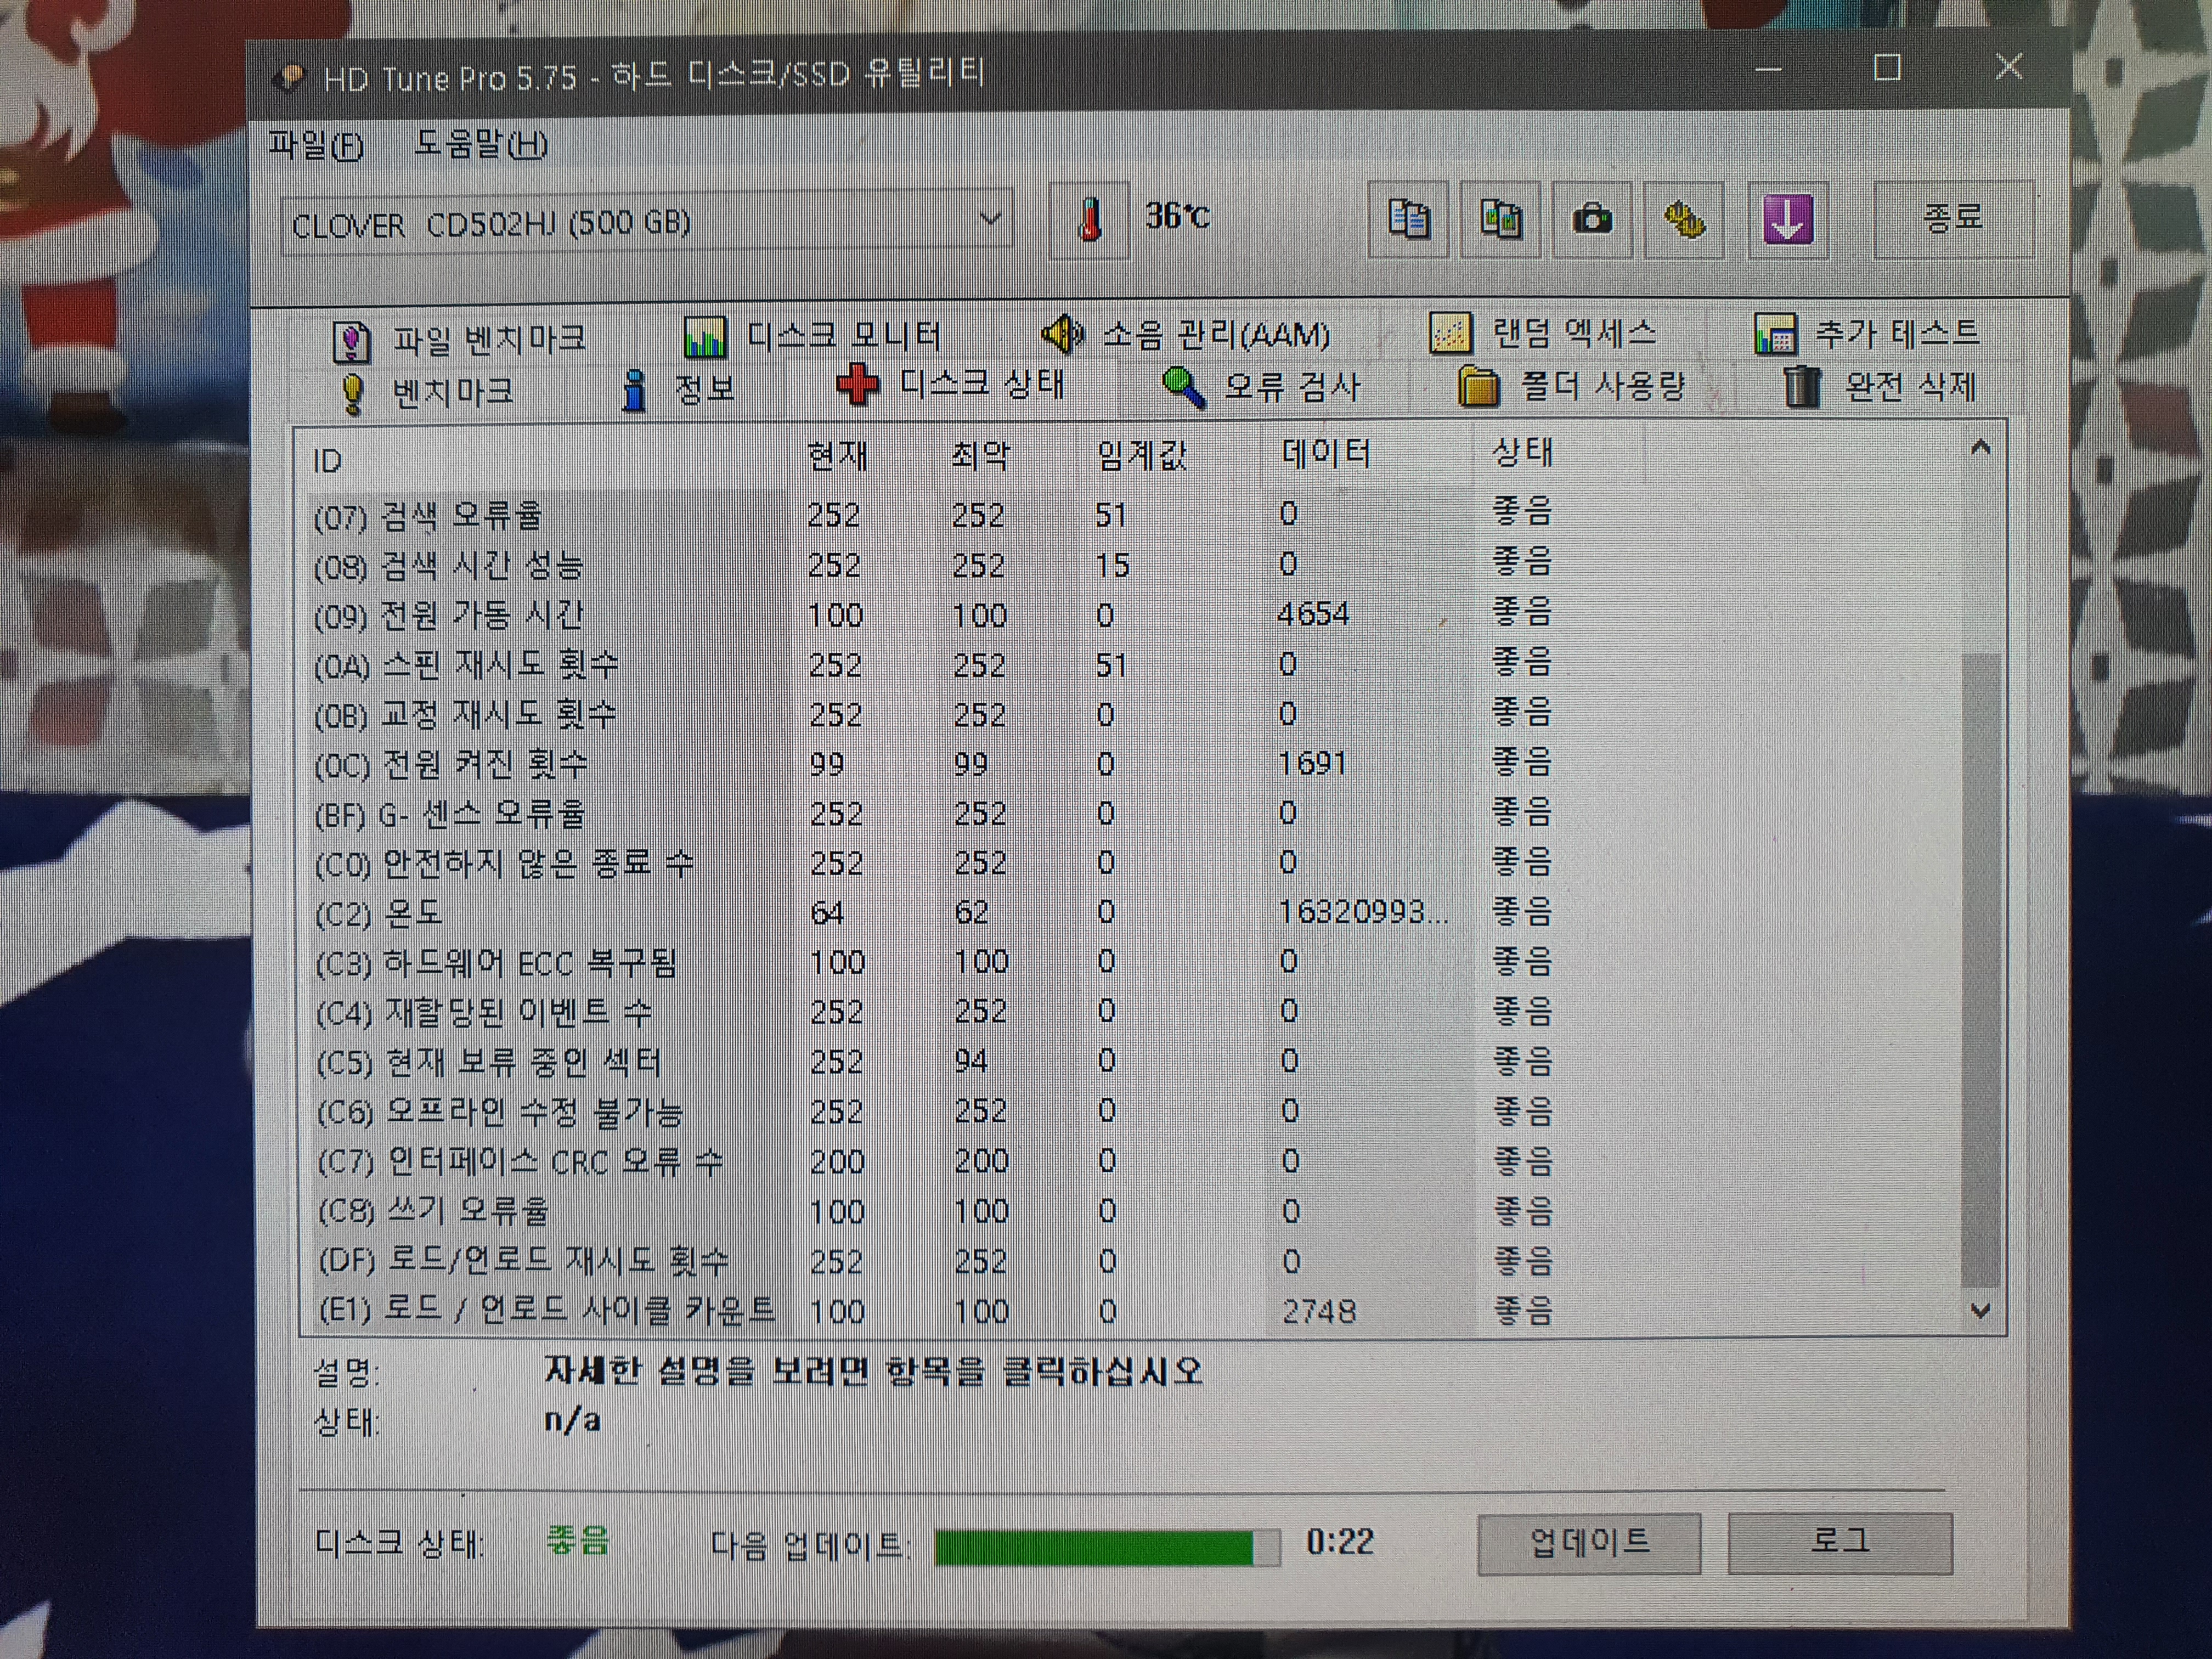The image size is (2212, 1659).
Task: Open the 완전 삭제 tab
Action: (1879, 386)
